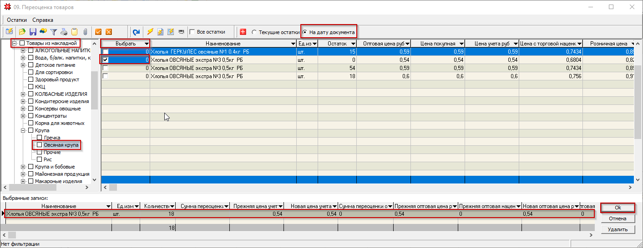The image size is (643, 248).
Task: Click the 'Удалить' button
Action: (618, 229)
